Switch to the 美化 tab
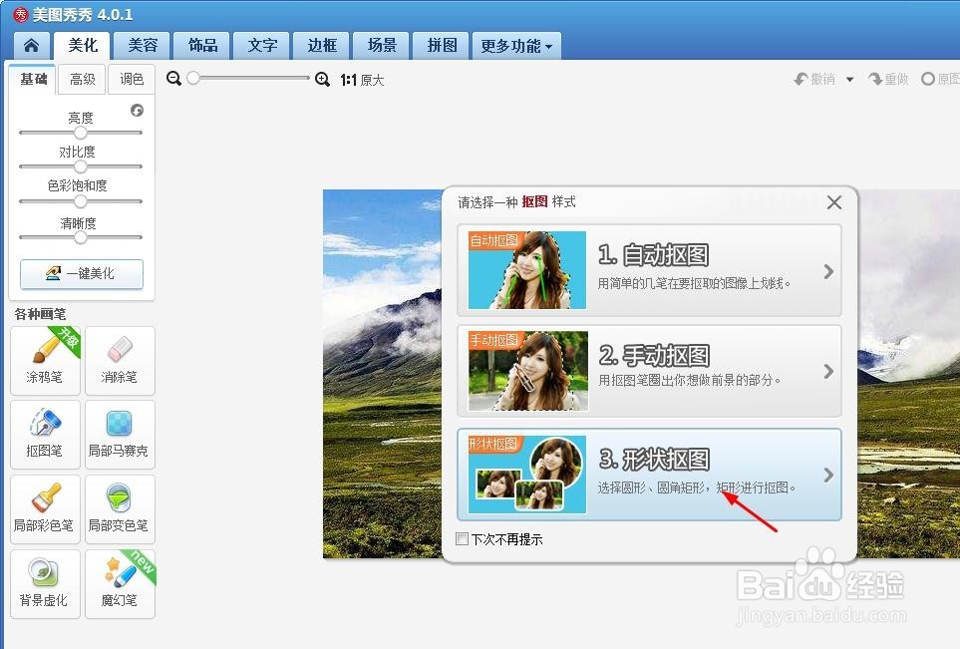 (83, 45)
